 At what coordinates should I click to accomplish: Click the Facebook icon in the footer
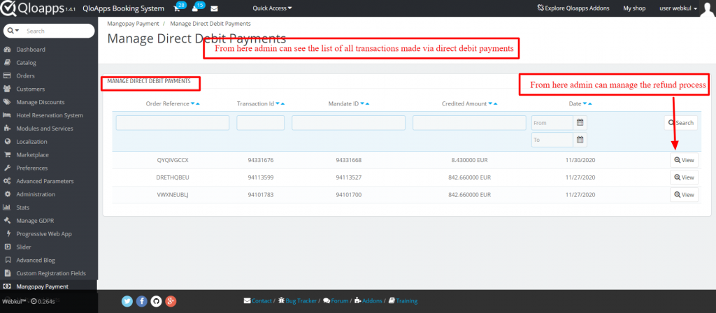(141, 301)
